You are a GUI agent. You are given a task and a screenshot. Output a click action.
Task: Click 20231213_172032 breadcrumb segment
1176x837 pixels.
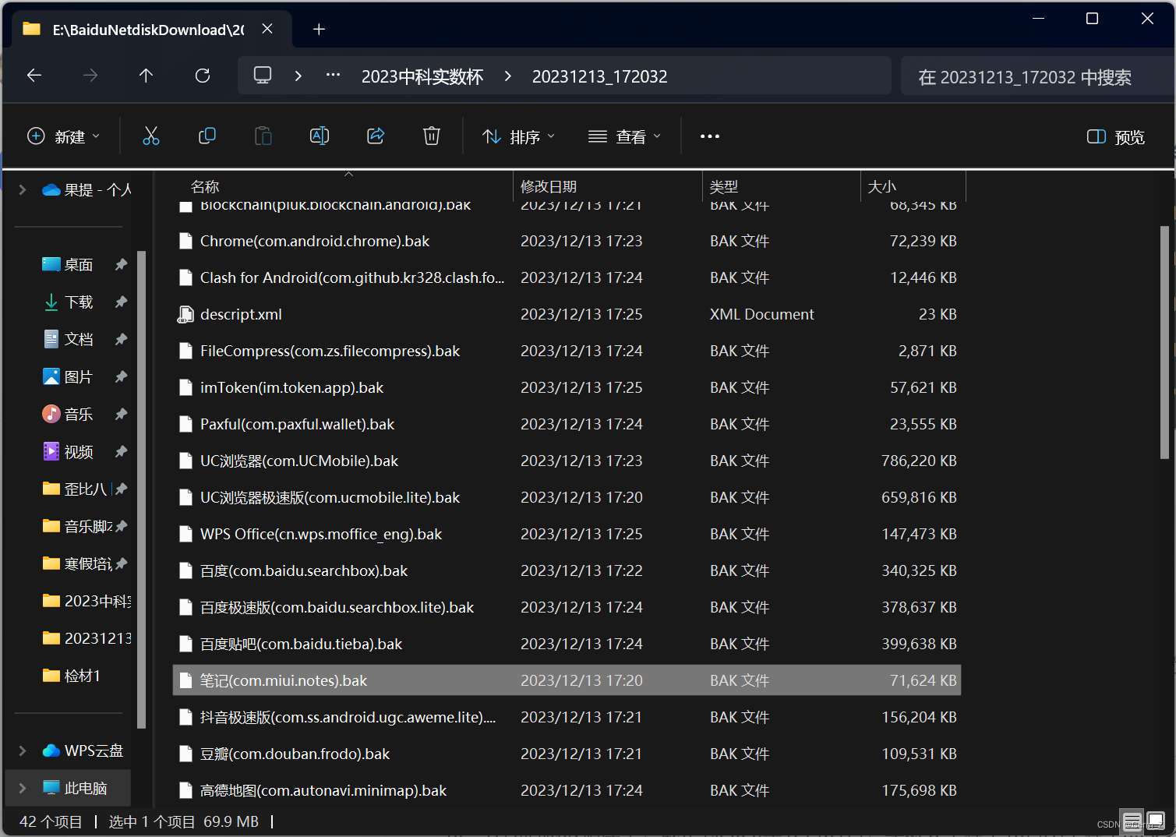click(600, 76)
